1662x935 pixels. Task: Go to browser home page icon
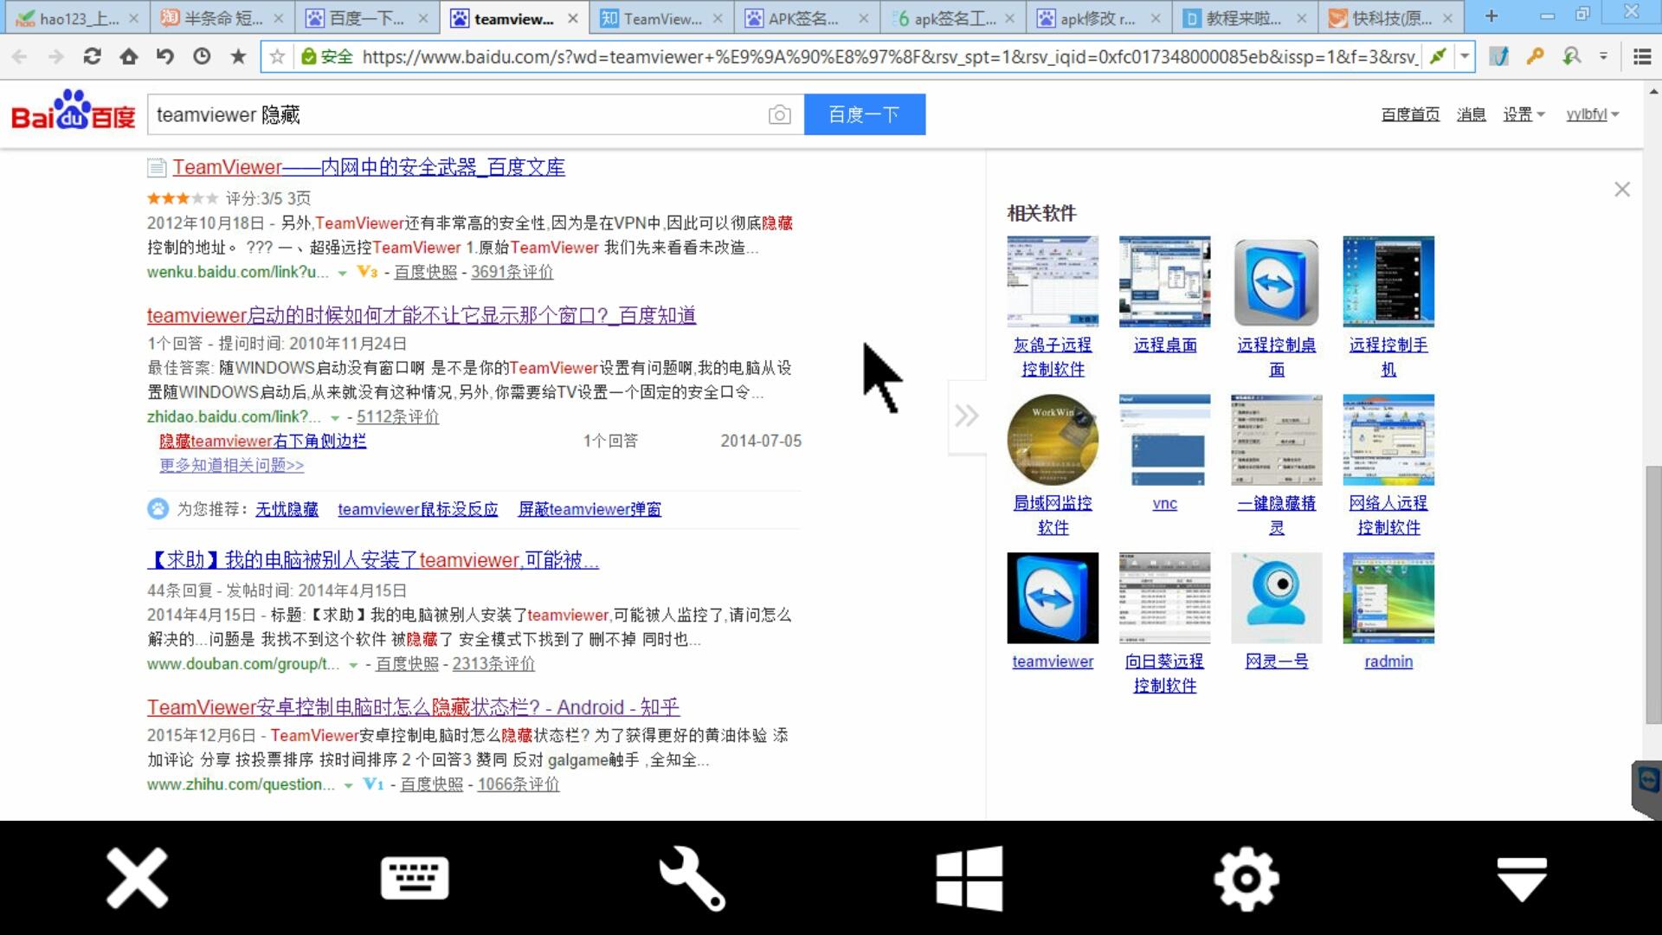pyautogui.click(x=129, y=56)
